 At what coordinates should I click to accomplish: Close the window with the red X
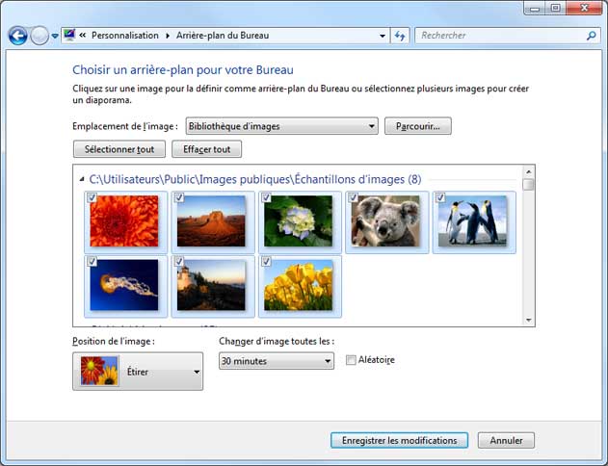click(584, 8)
